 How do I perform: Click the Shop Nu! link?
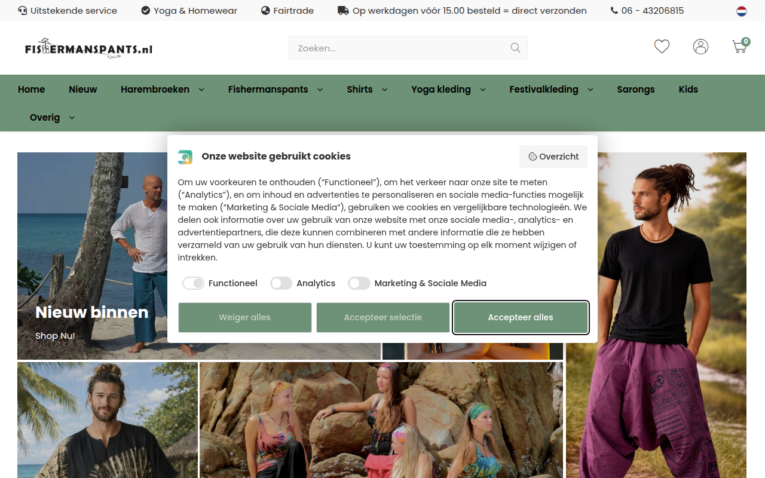click(x=55, y=336)
